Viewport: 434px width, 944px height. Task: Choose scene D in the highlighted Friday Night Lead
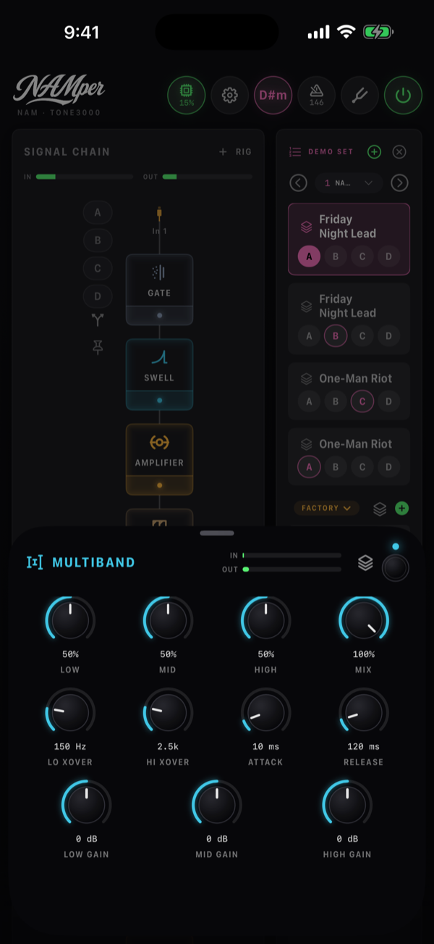[x=388, y=256]
